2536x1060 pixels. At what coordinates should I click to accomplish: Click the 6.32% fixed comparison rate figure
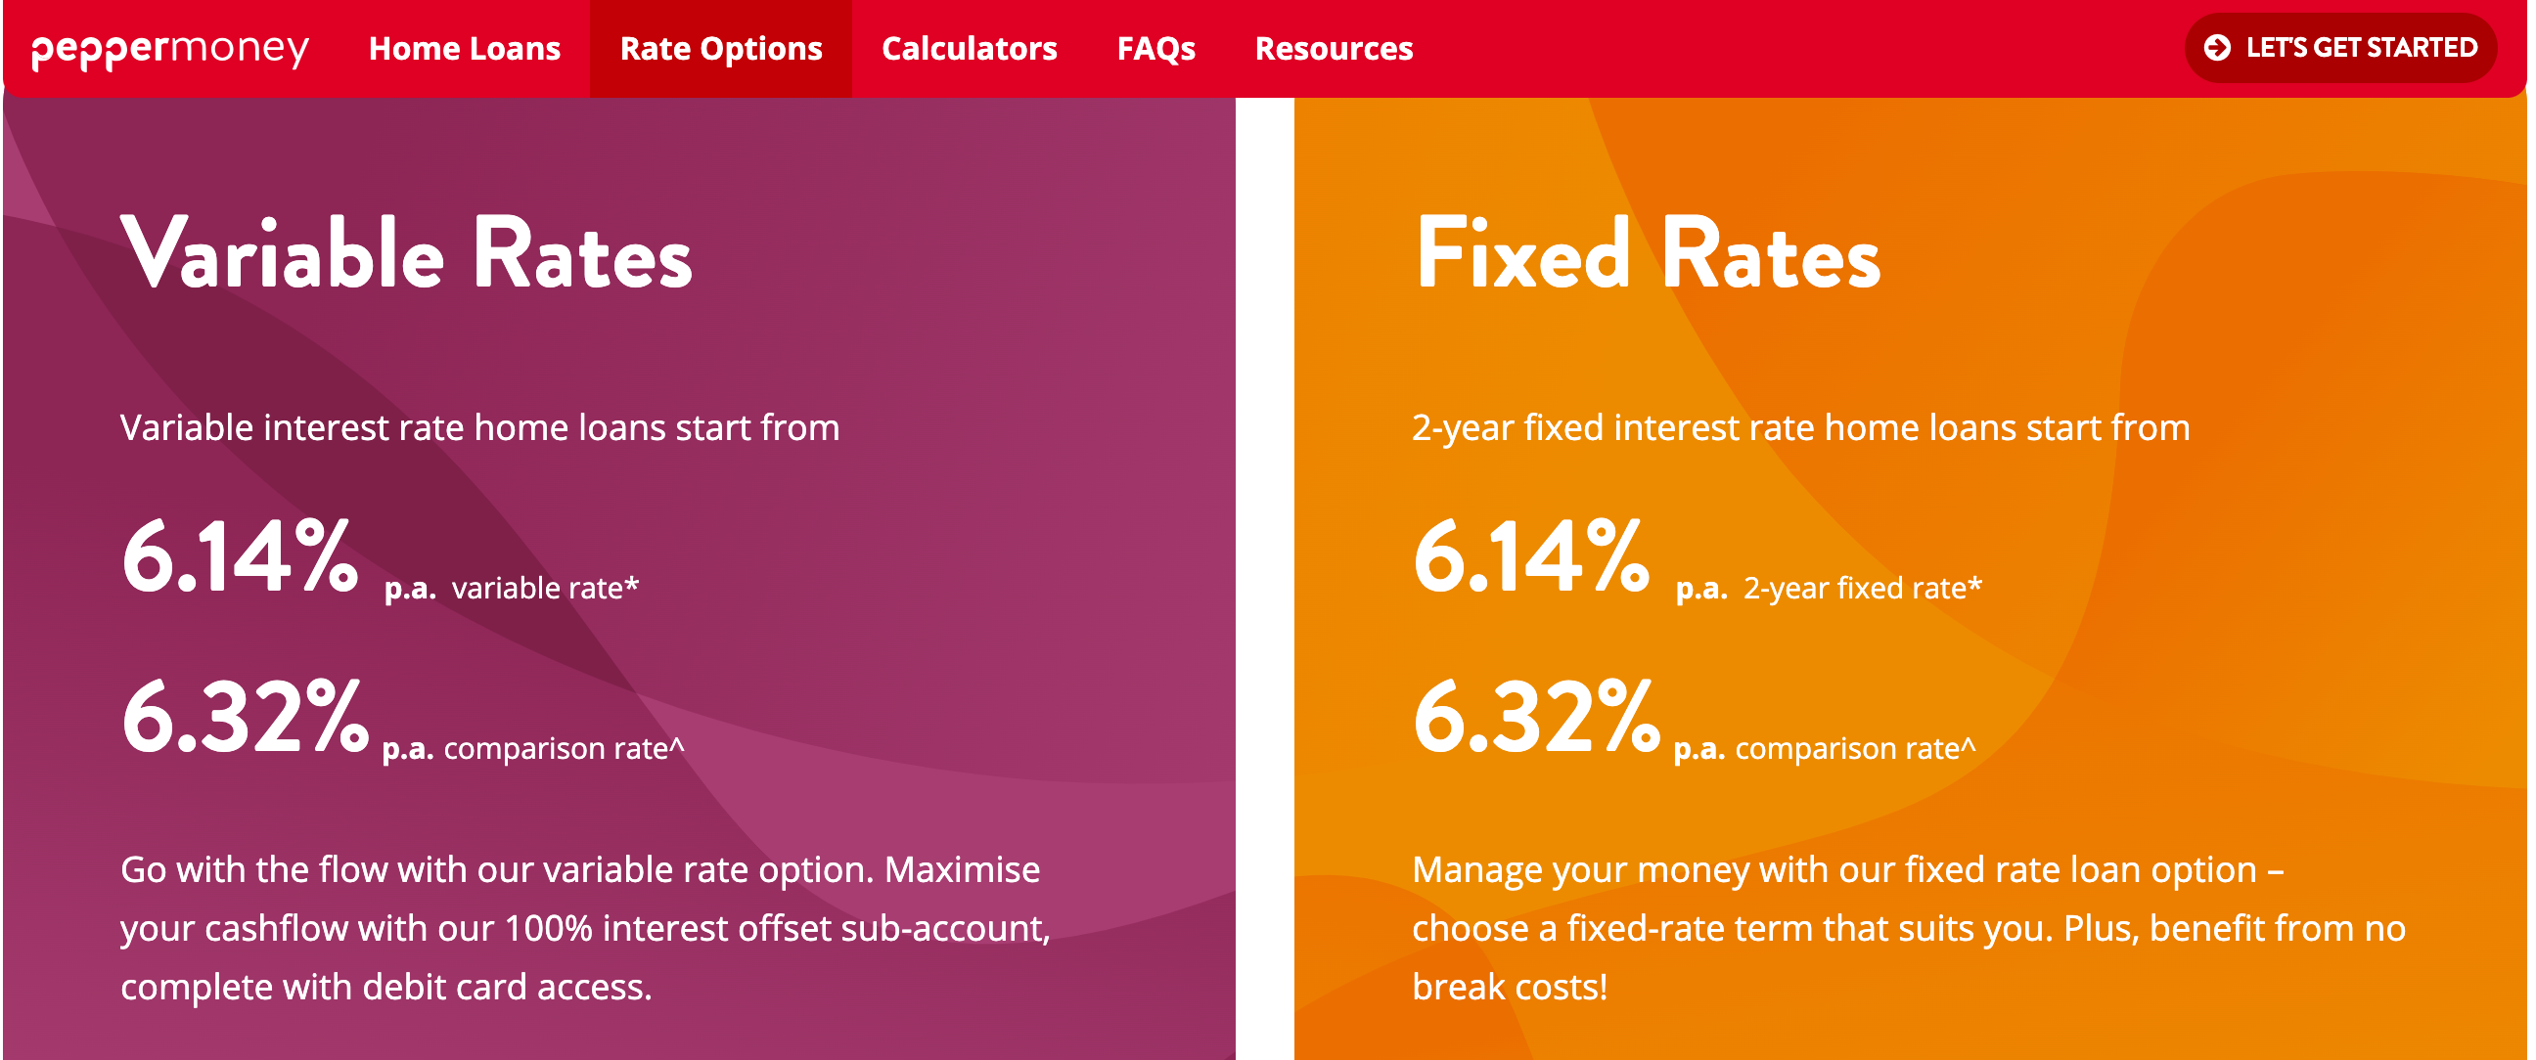click(x=1537, y=717)
